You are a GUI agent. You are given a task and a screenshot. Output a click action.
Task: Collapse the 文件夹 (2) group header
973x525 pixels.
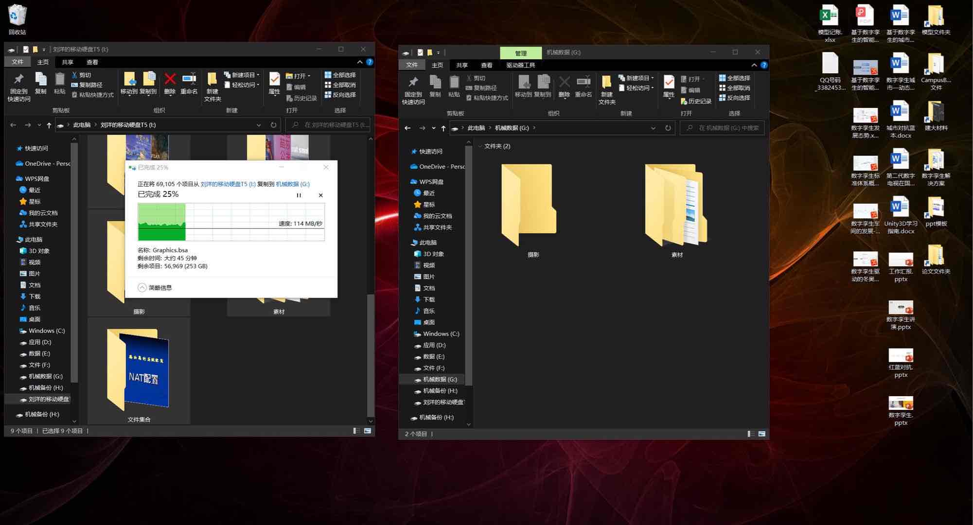click(x=480, y=146)
